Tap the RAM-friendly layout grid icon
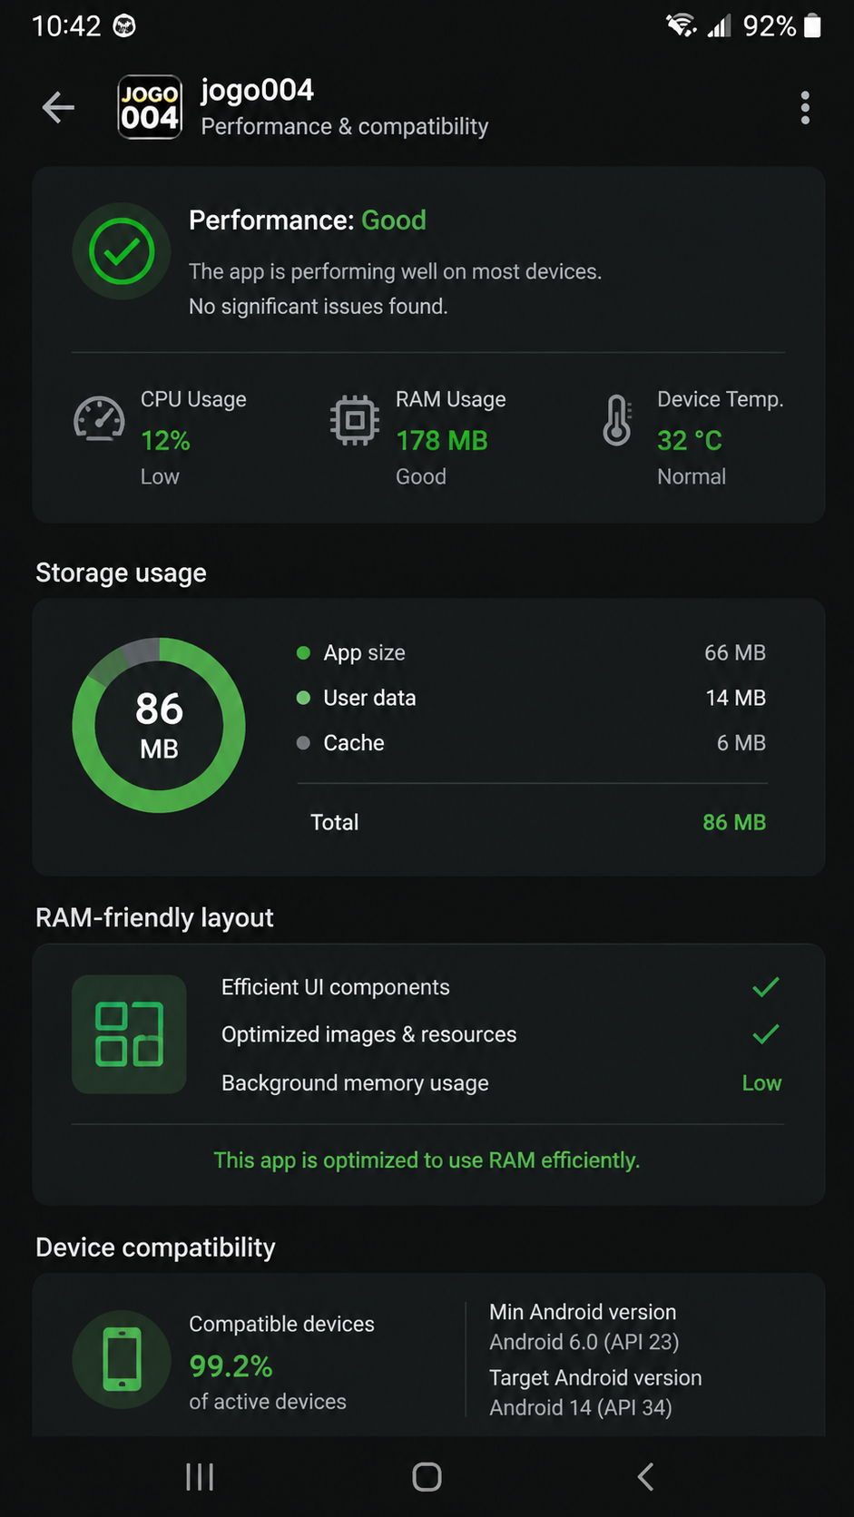 [x=129, y=1034]
